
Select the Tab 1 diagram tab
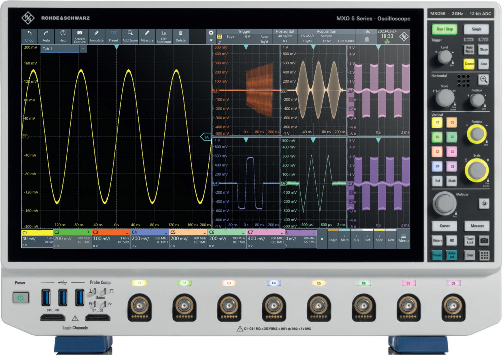[60, 49]
